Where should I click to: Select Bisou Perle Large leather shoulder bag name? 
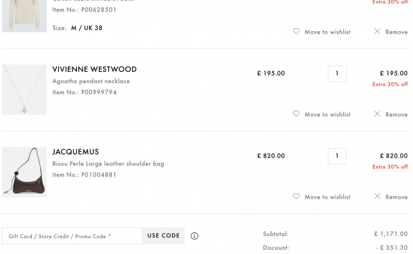tap(108, 164)
